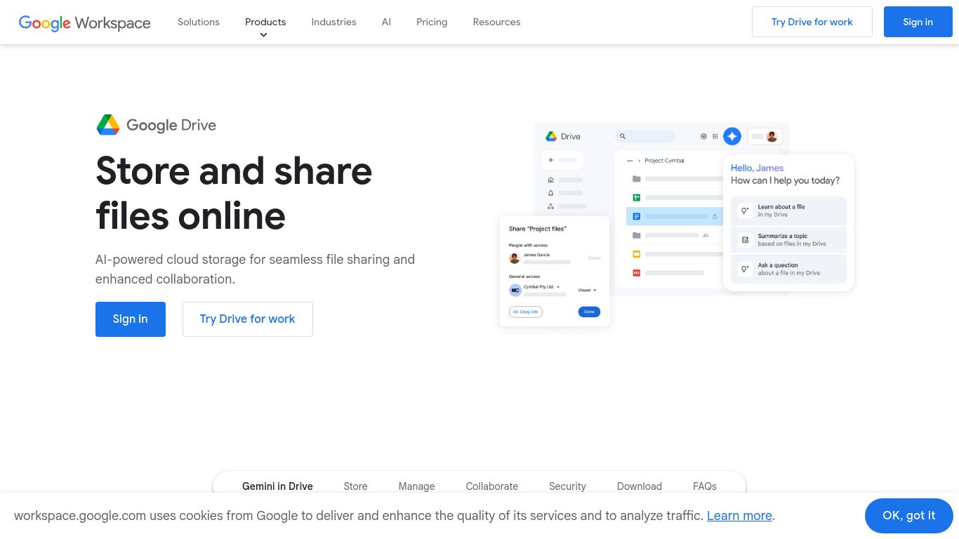Image resolution: width=959 pixels, height=539 pixels.
Task: Click the red PDF file icon in illustration
Action: [637, 272]
